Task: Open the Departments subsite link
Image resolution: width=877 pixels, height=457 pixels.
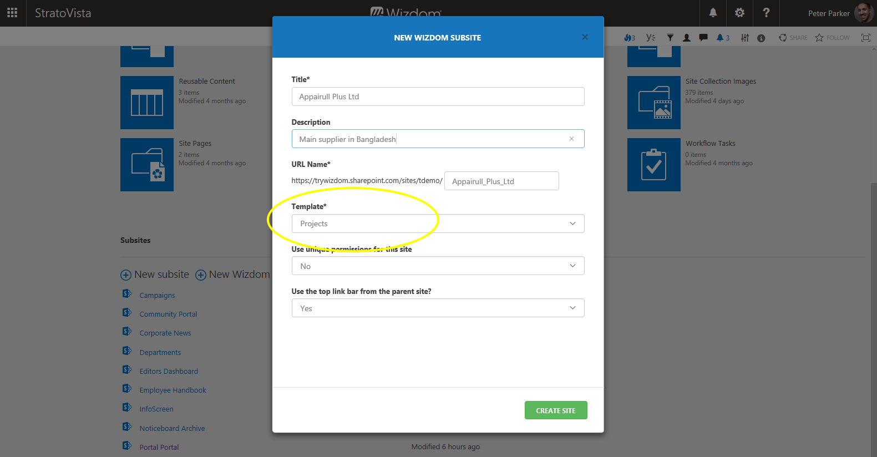Action: (x=160, y=352)
